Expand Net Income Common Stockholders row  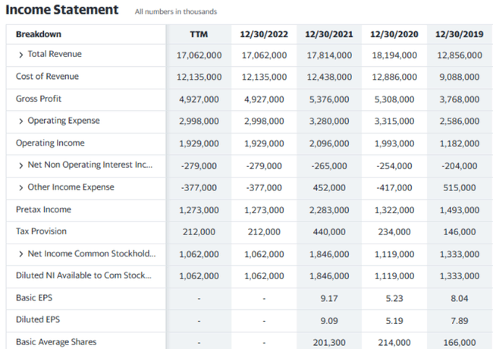click(x=21, y=254)
